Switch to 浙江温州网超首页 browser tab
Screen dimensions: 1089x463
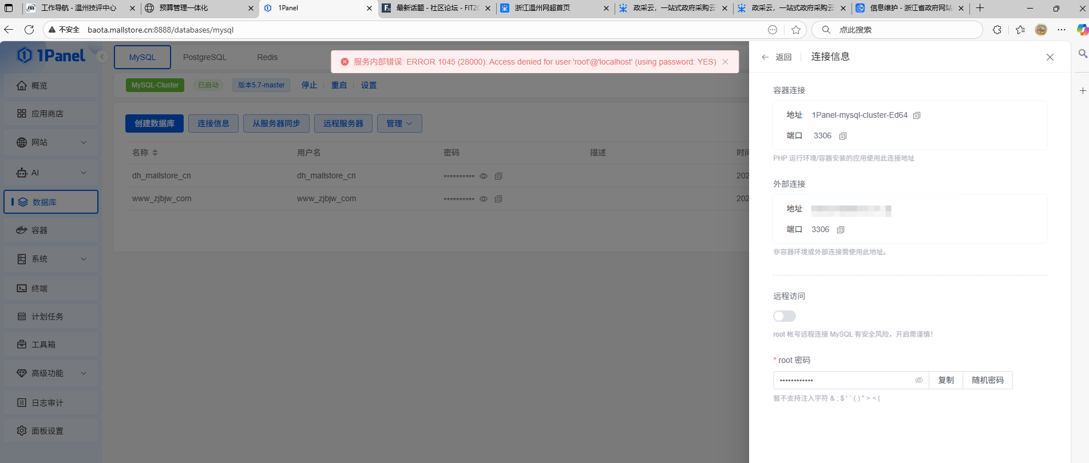[554, 8]
